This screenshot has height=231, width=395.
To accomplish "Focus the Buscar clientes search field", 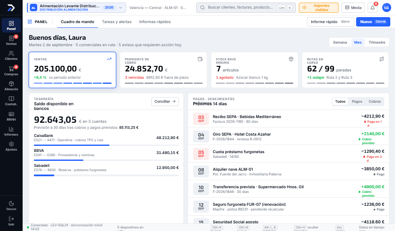I will coord(246,8).
